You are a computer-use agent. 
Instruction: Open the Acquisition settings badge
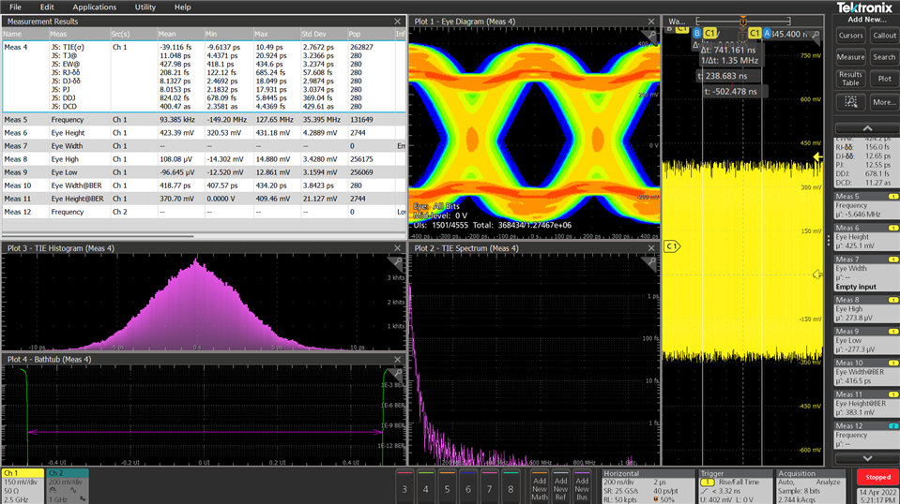(x=811, y=486)
